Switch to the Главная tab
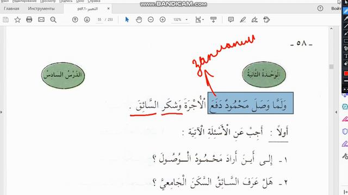The image size is (348, 195). [11, 9]
